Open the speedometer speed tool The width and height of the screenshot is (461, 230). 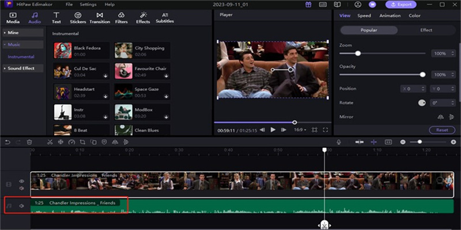click(71, 142)
